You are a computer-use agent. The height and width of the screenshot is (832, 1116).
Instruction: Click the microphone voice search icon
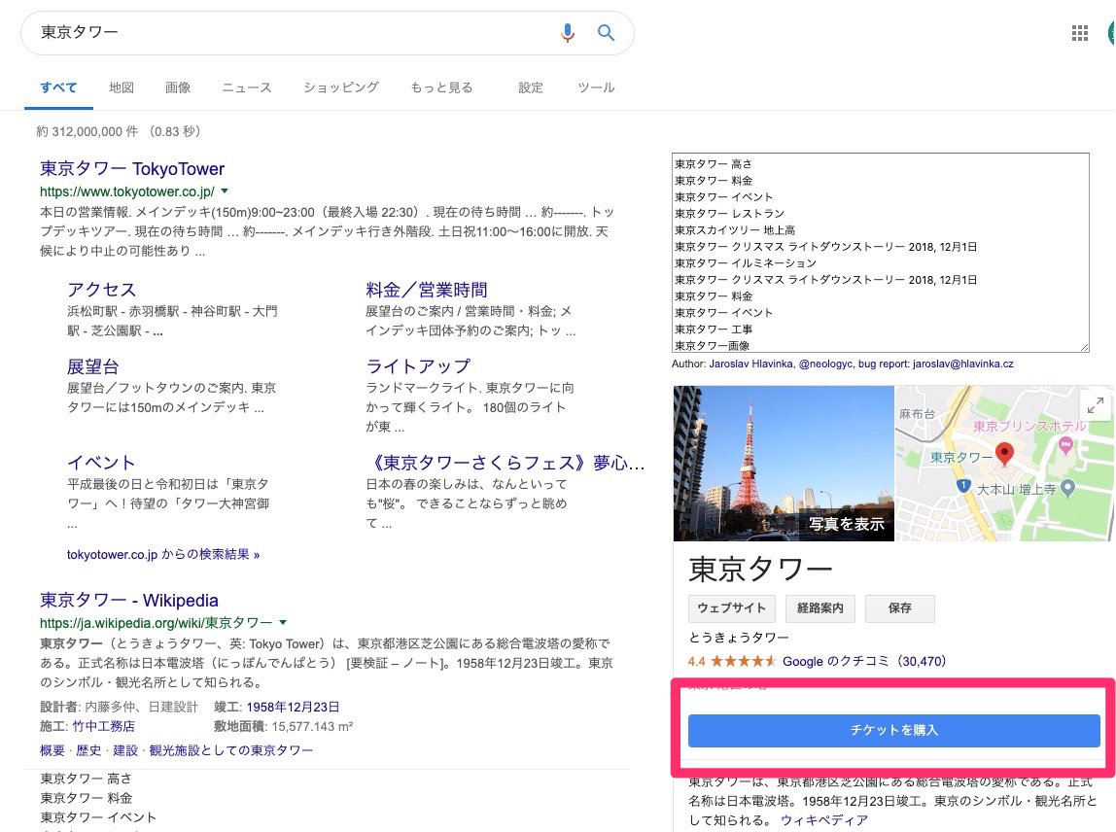point(568,33)
